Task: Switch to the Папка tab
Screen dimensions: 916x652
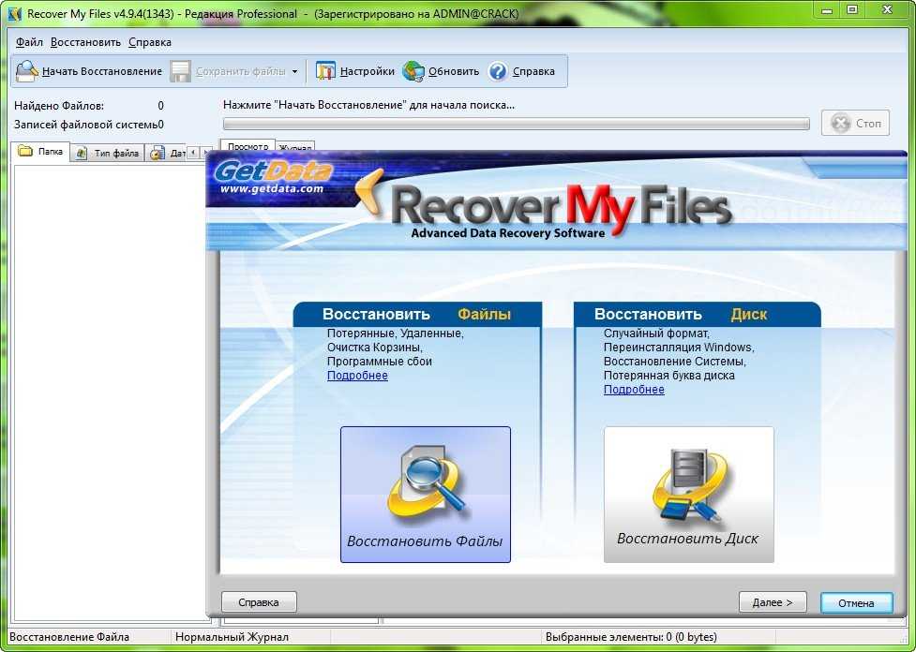Action: 41,151
